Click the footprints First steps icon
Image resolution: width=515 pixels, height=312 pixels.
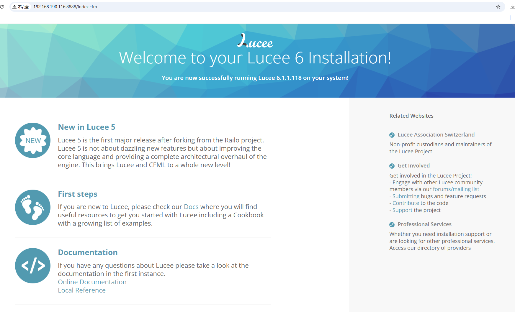coord(33,207)
